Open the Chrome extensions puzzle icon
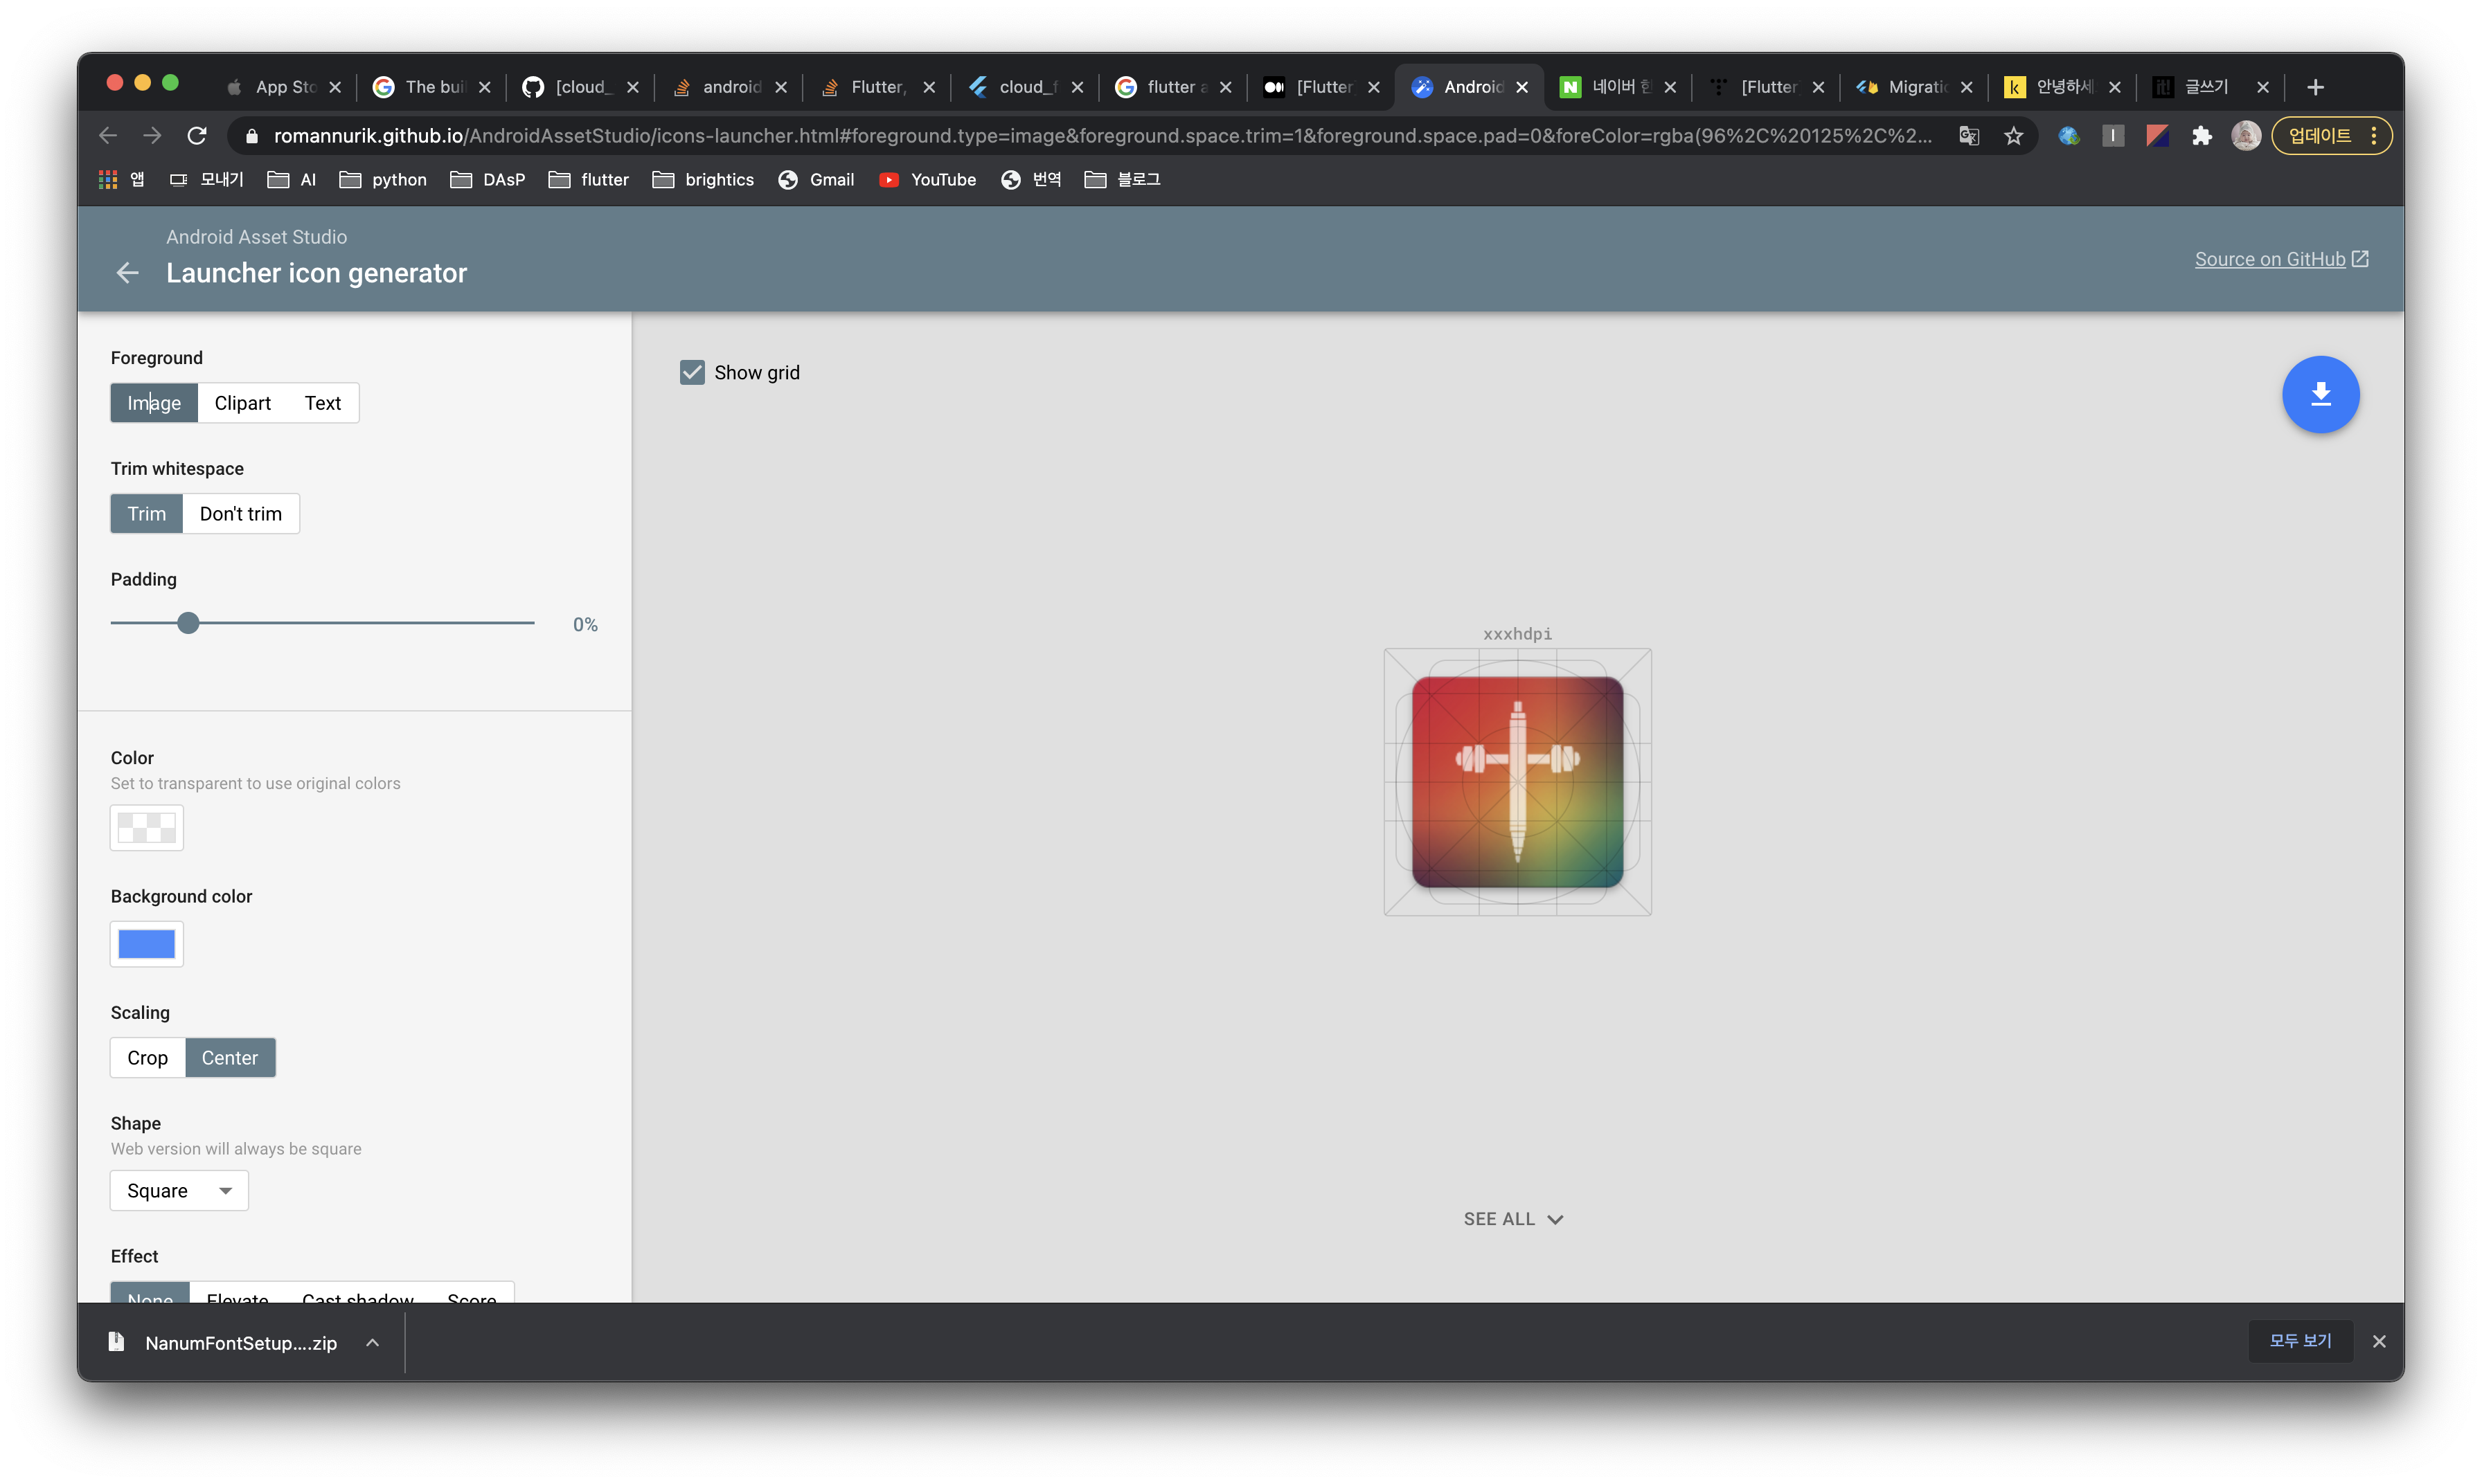This screenshot has width=2482, height=1484. 2201,136
